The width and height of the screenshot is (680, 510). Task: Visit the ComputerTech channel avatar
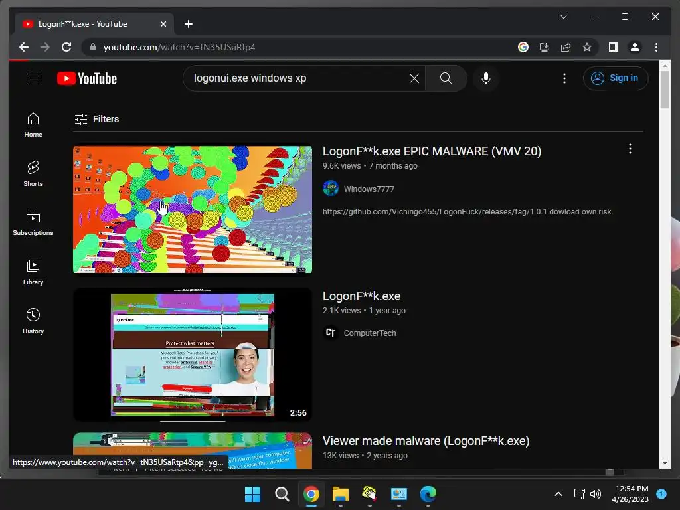click(331, 333)
